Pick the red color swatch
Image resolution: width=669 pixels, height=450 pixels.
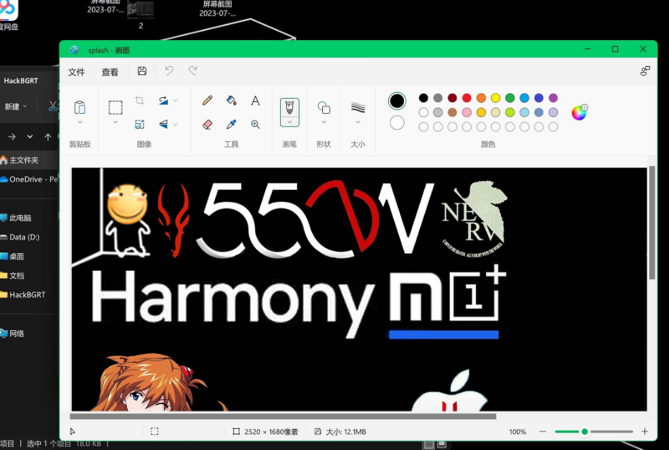467,98
